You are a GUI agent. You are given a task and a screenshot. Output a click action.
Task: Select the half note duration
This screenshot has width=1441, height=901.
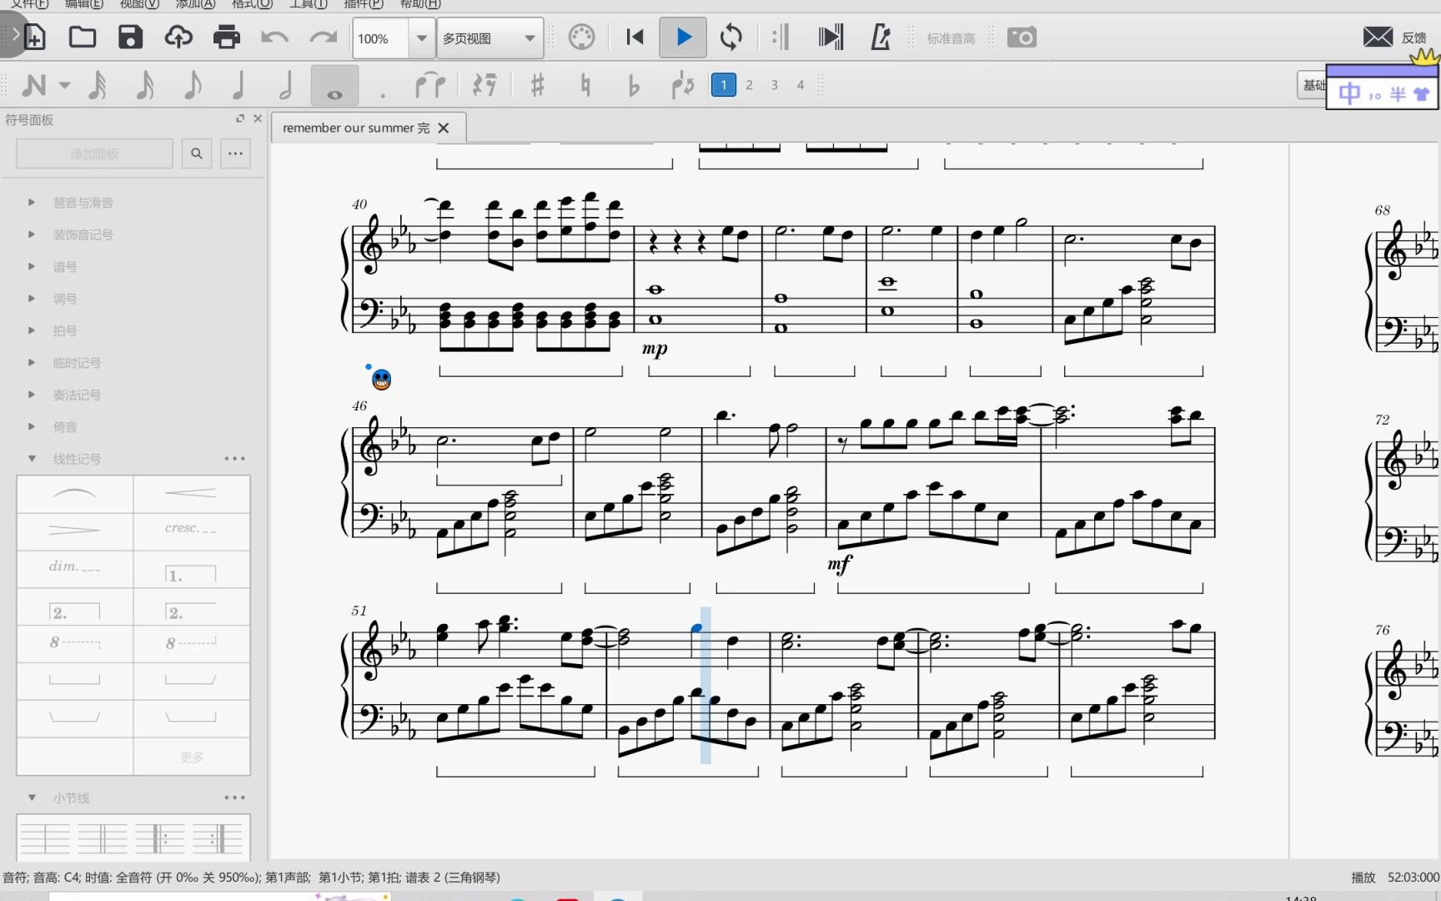286,85
